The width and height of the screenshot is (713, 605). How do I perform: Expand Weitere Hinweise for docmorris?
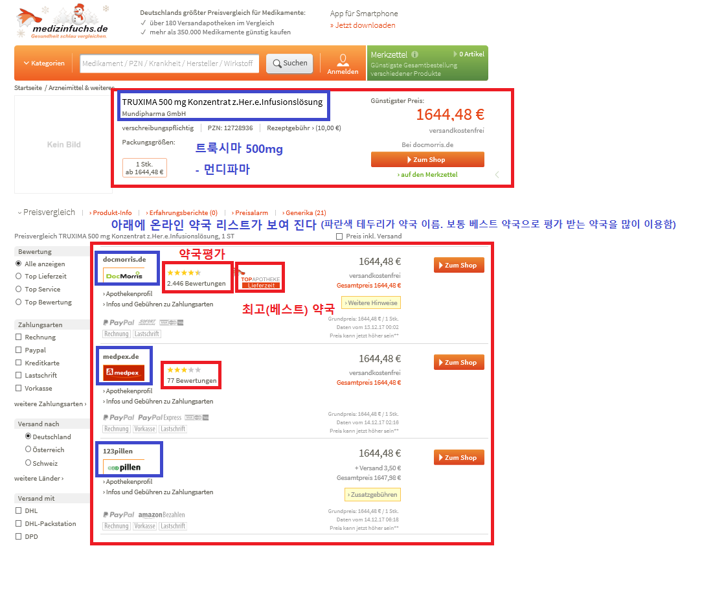371,303
